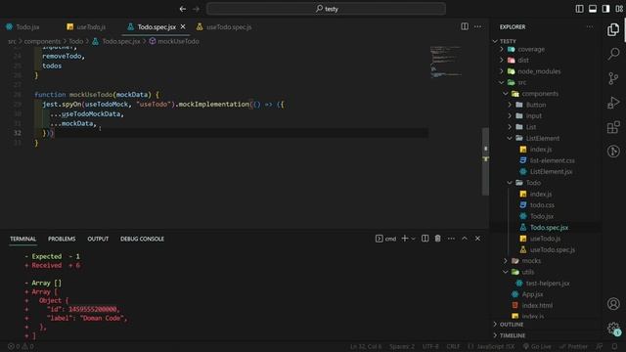Open the Extensions view
The height and width of the screenshot is (352, 626).
click(x=613, y=127)
